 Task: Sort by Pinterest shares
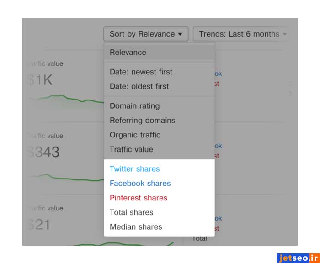tap(138, 198)
